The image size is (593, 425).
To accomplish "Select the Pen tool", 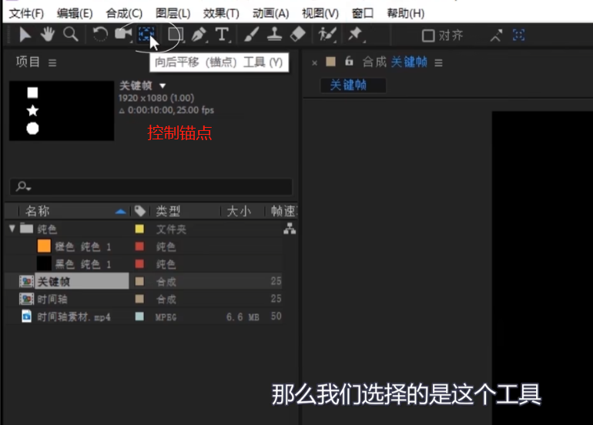I will pyautogui.click(x=199, y=35).
